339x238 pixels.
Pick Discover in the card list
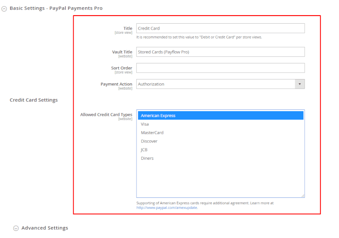220,141
